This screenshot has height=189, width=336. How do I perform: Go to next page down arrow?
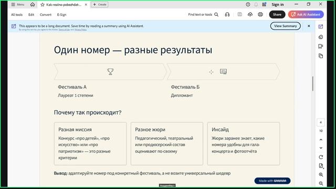(x=321, y=148)
